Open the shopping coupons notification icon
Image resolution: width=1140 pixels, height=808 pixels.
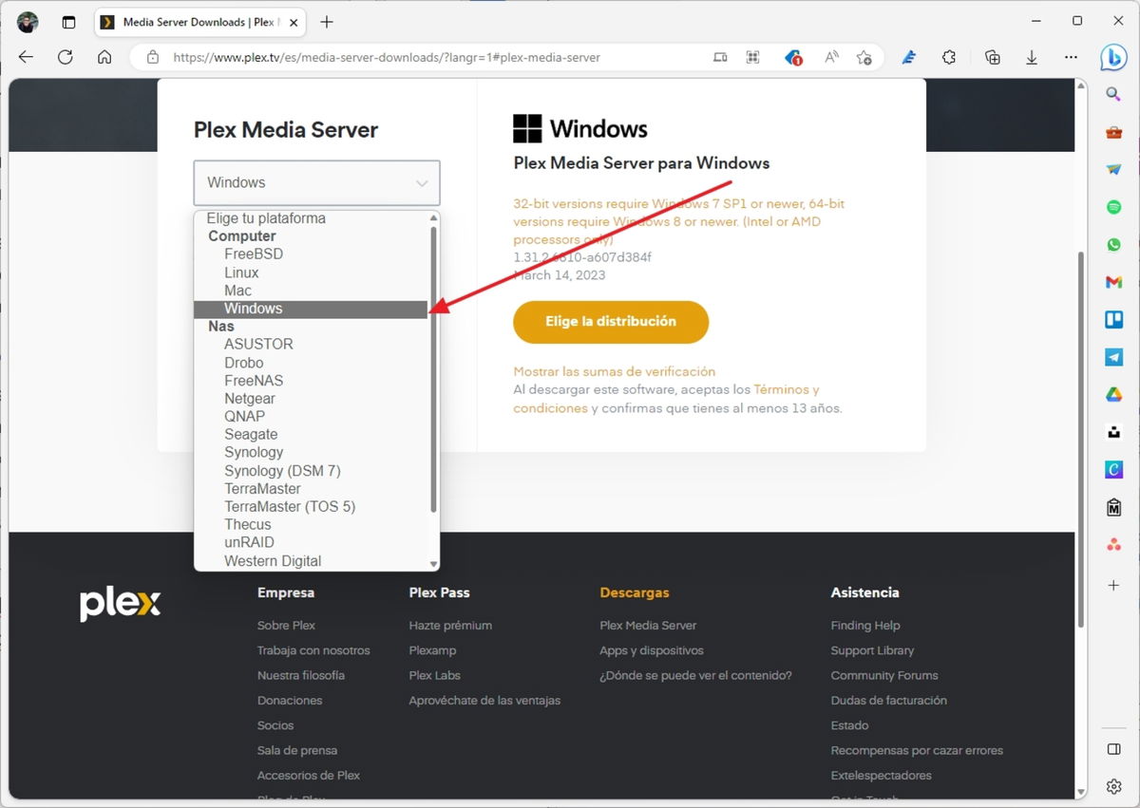click(793, 58)
